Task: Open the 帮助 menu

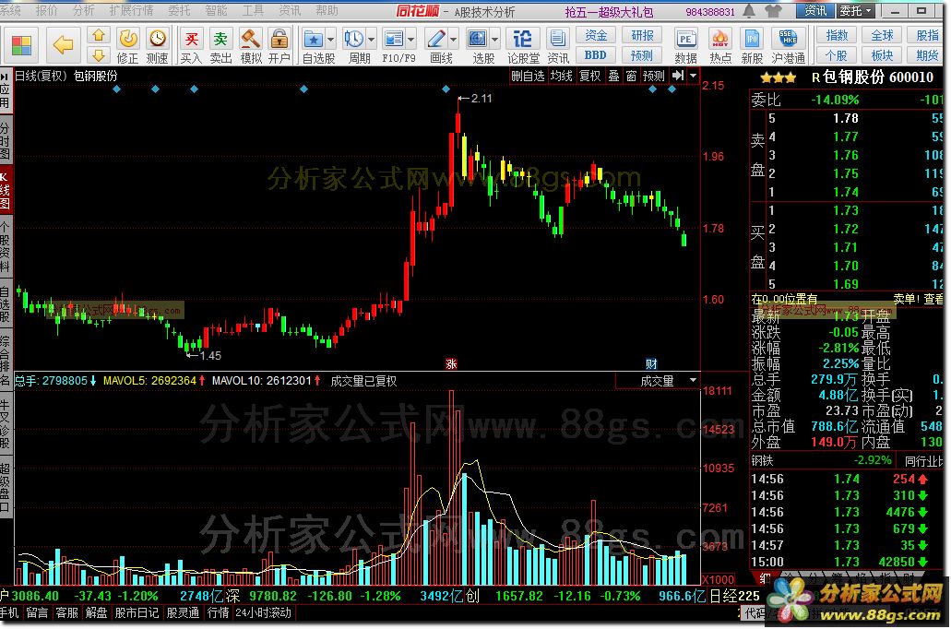Action: tap(327, 10)
